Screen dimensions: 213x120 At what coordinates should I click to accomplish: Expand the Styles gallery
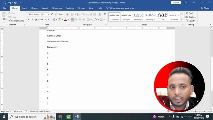tap(182, 20)
